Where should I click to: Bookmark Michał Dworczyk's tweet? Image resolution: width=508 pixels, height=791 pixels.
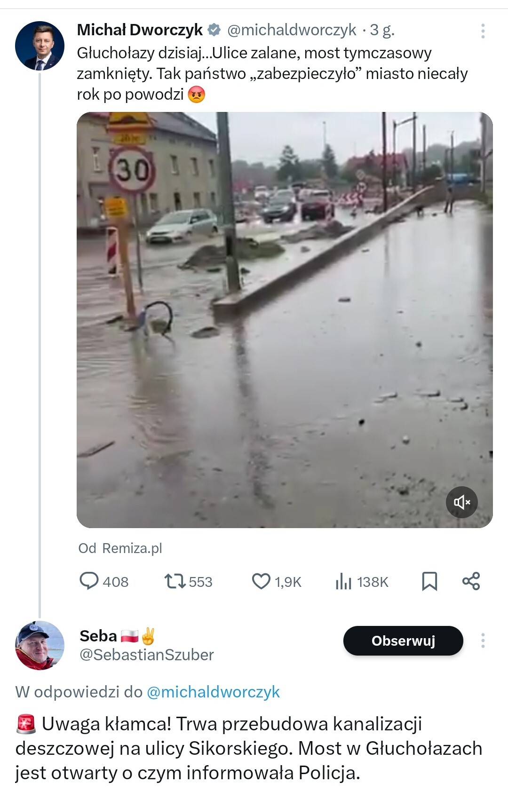pyautogui.click(x=429, y=581)
